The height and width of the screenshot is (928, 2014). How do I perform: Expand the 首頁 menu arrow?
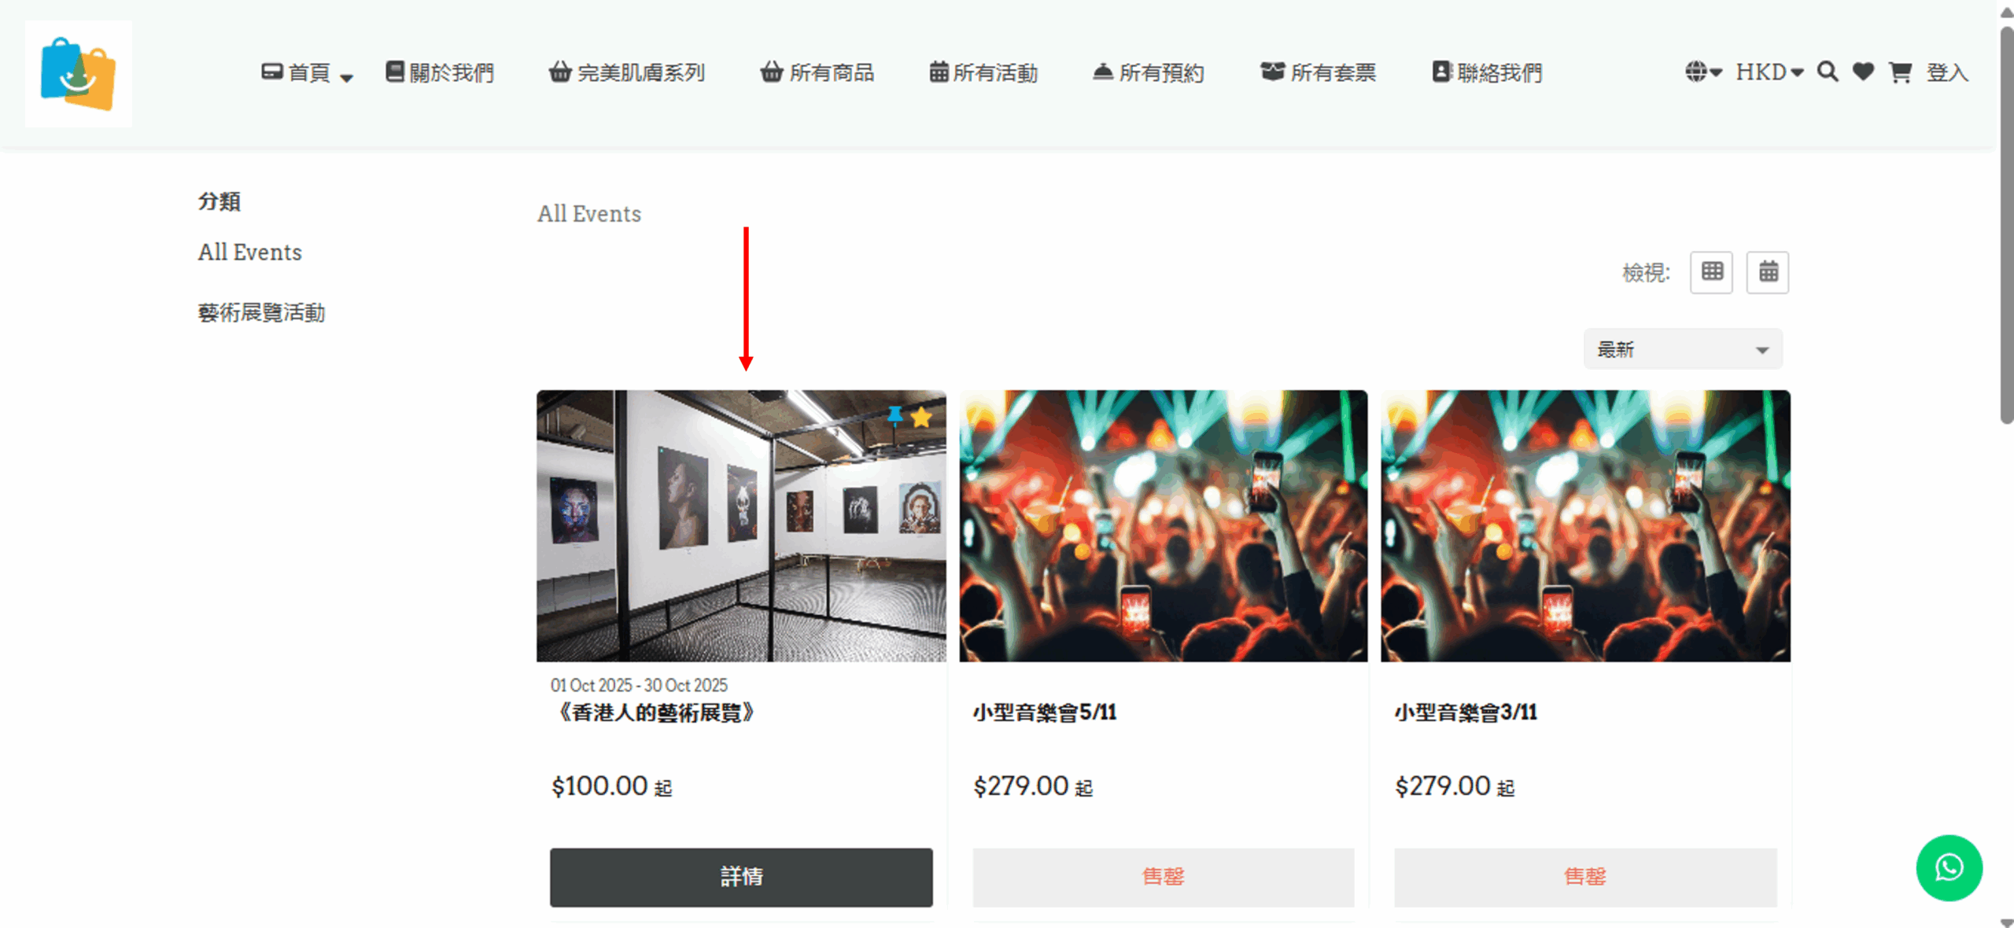pos(346,76)
